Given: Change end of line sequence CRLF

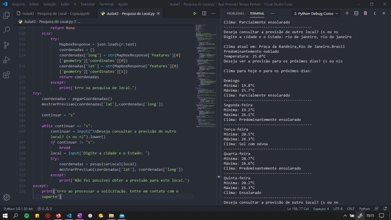Looking at the screenshot, I should (351, 209).
